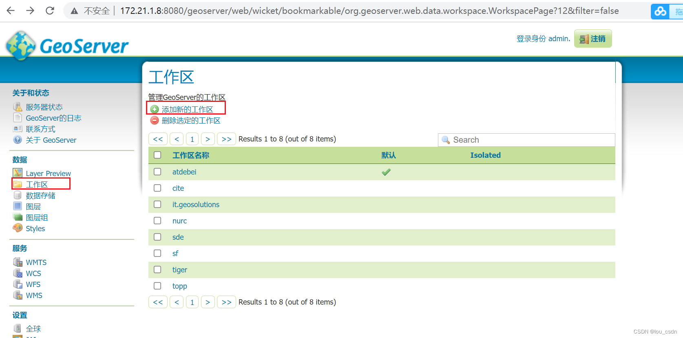This screenshot has width=683, height=338.
Task: Click the WCS service icon
Action: [18, 273]
